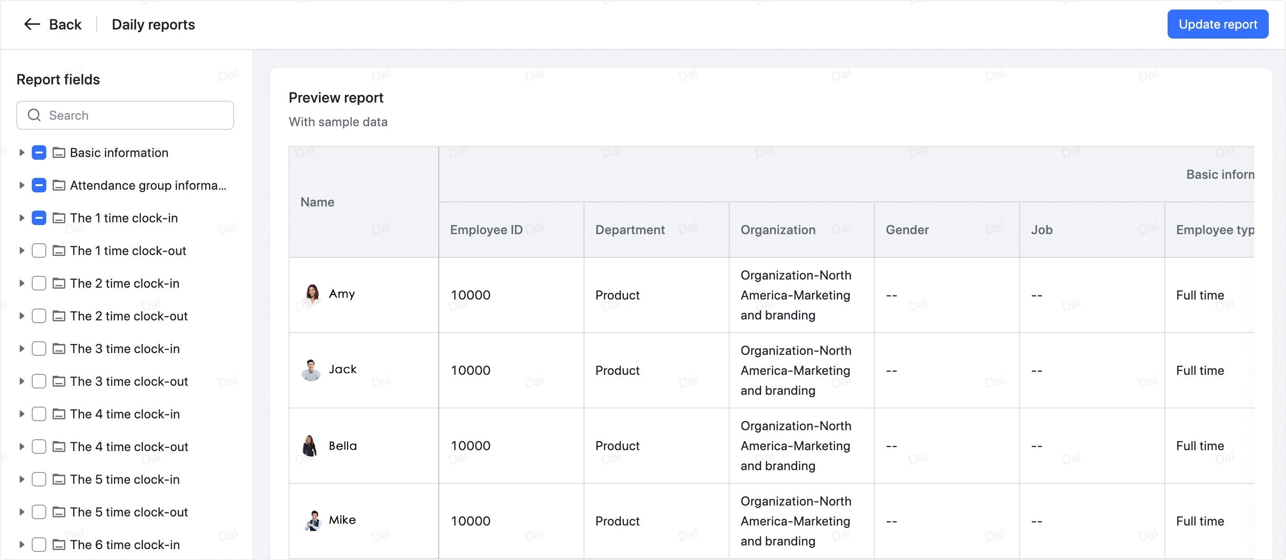Uncheck the Basic information field
The height and width of the screenshot is (560, 1286).
pos(39,153)
